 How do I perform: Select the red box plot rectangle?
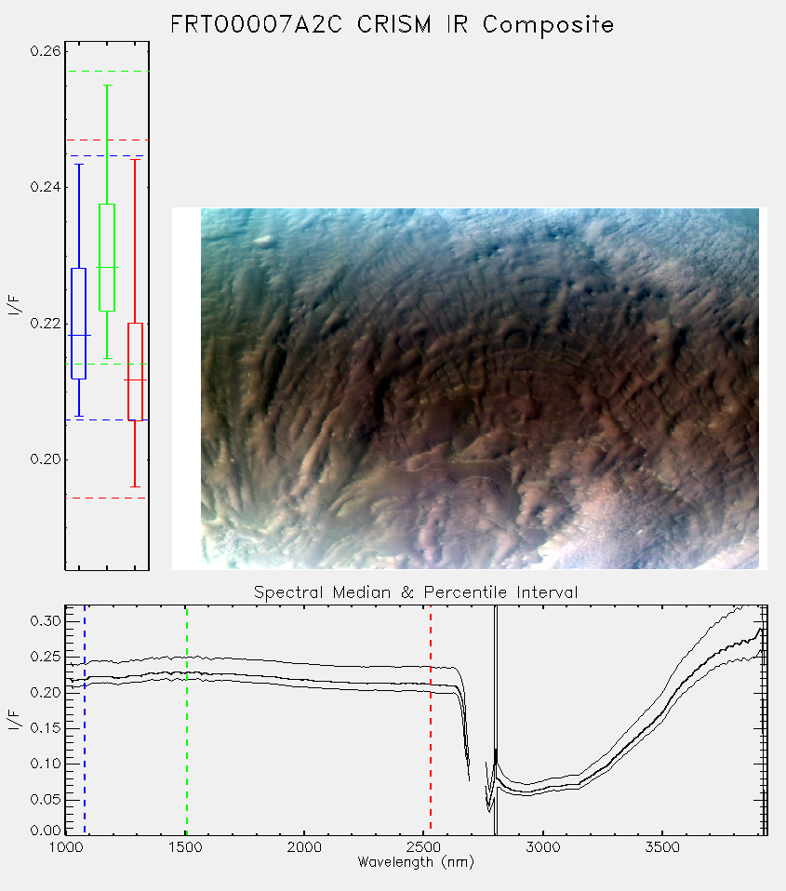click(135, 372)
